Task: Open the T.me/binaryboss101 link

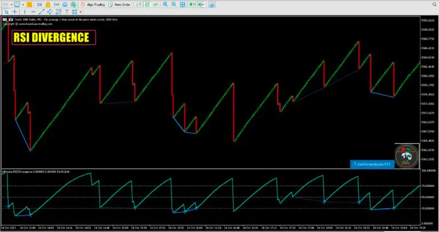Action: coord(373,163)
